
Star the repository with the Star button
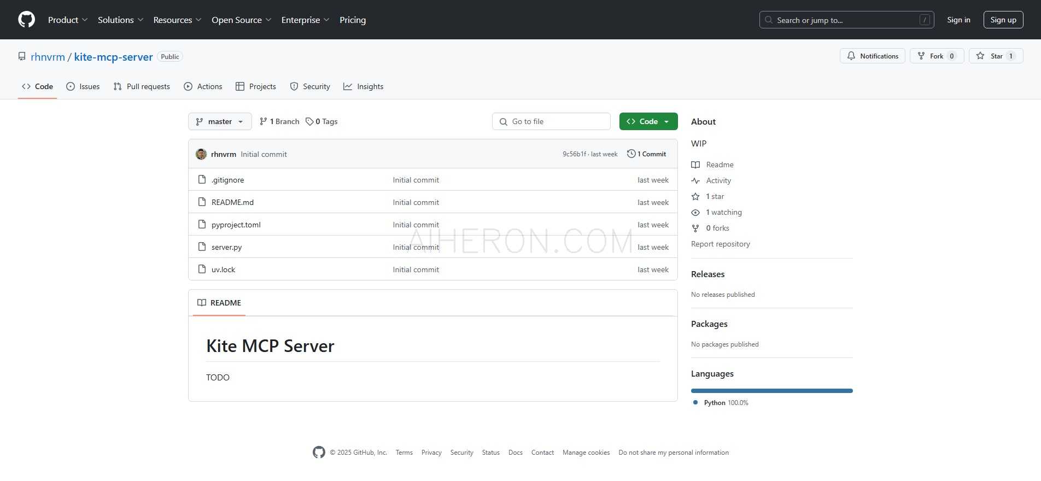996,56
